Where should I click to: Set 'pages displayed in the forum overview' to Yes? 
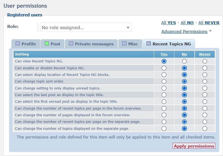[x=164, y=115]
